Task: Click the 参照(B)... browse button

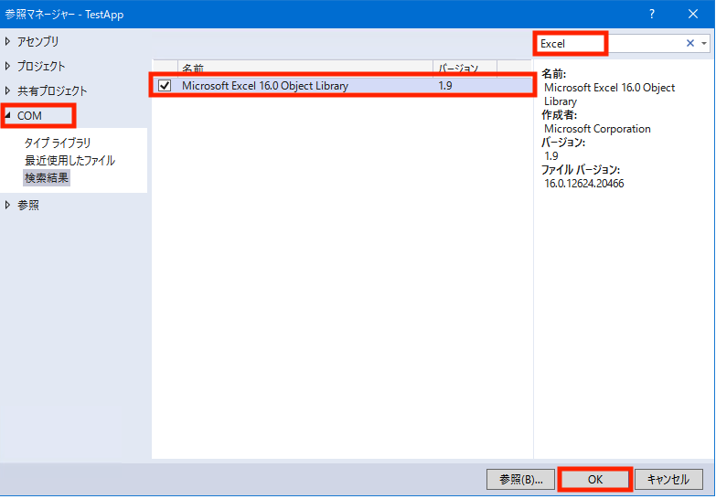Action: (x=520, y=480)
